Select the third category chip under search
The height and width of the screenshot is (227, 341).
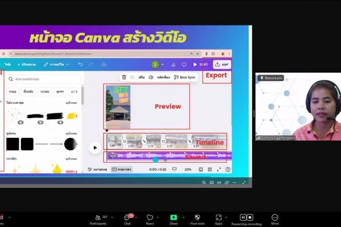tap(45, 92)
